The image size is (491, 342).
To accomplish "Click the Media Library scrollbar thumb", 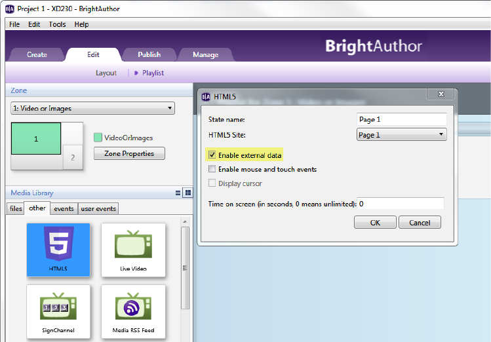I will (x=185, y=268).
